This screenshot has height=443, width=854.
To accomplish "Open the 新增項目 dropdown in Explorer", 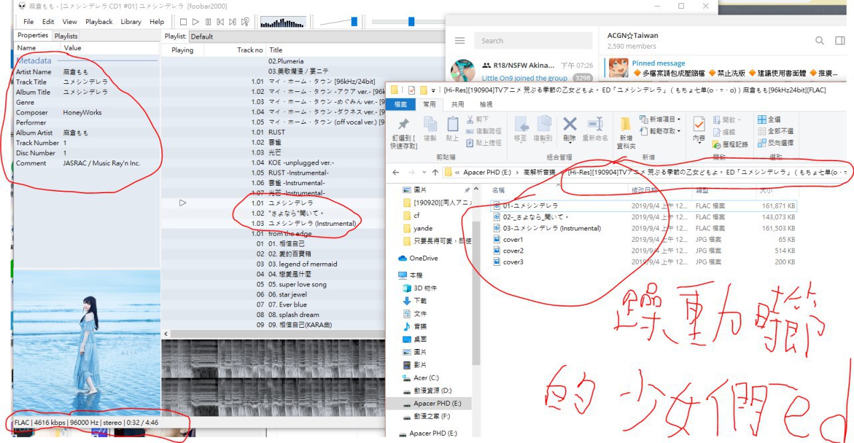I will (x=660, y=119).
